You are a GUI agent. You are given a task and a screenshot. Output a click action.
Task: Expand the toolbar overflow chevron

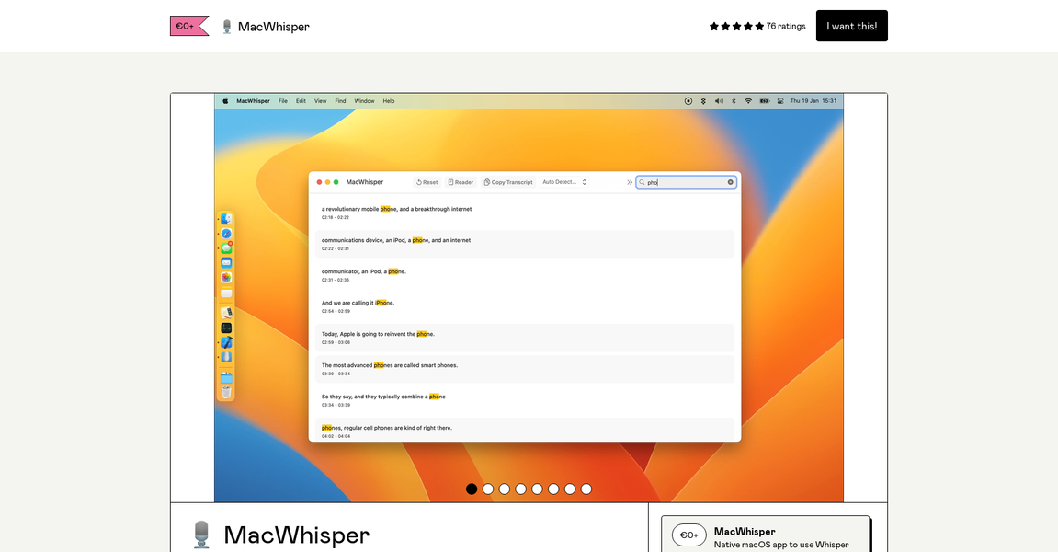[x=630, y=181]
